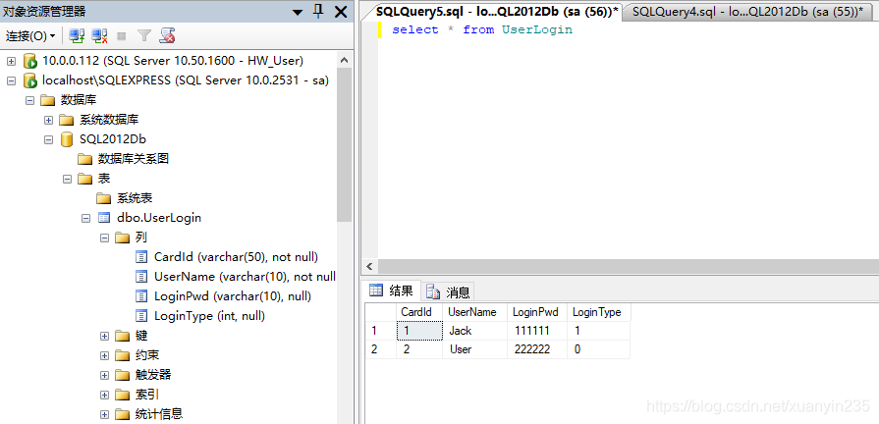Click the Filter funnel toolbar icon
The image size is (879, 424).
(144, 36)
